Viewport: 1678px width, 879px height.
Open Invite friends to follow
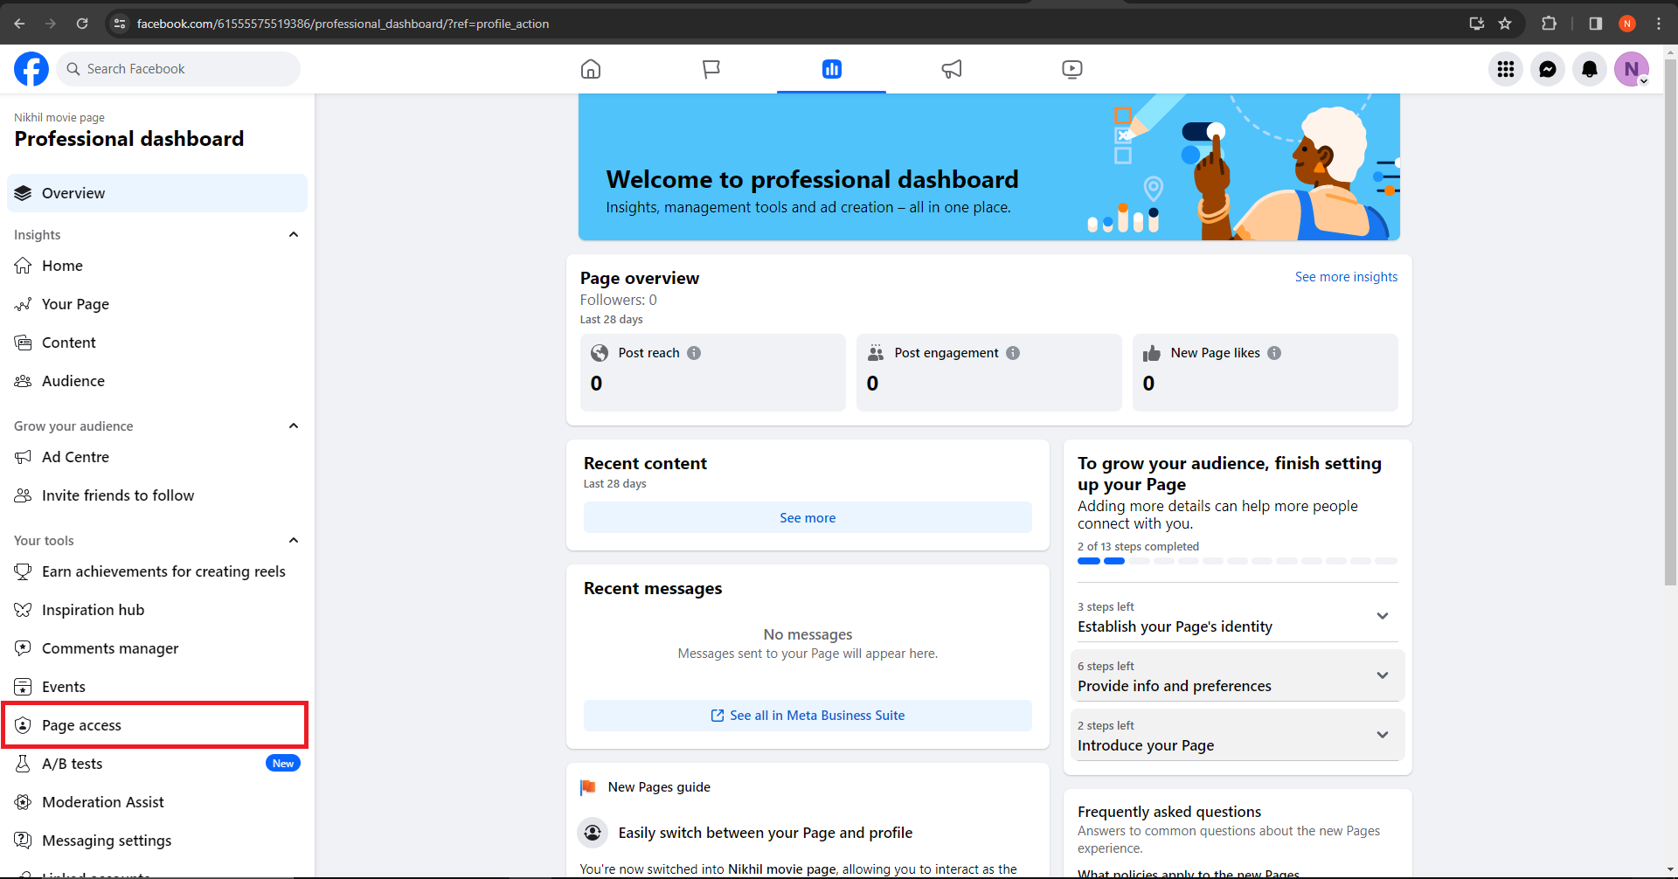tap(157, 495)
